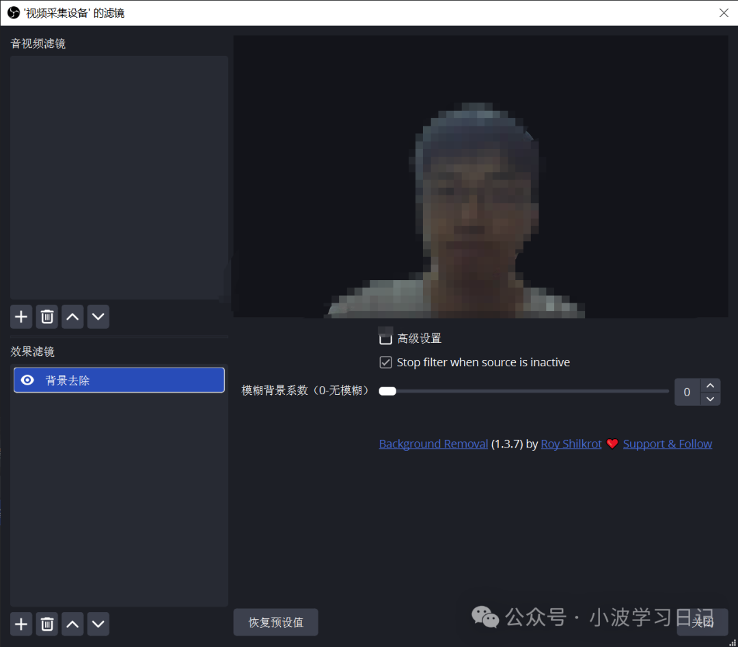Open the Background Removal plugin link

point(433,443)
